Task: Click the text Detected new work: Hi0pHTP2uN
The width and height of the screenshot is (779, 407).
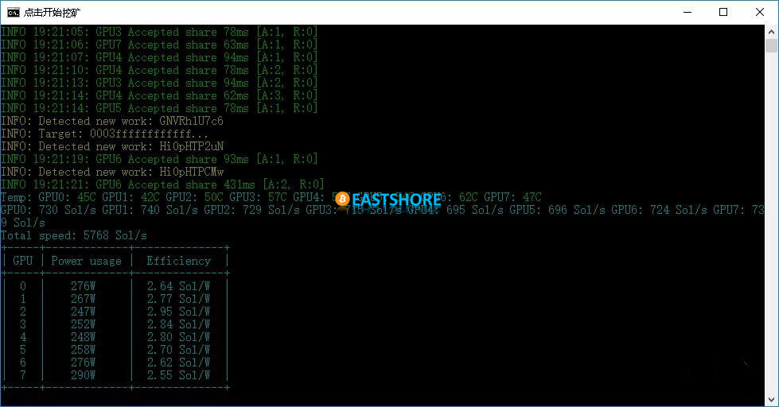Action: tap(131, 146)
